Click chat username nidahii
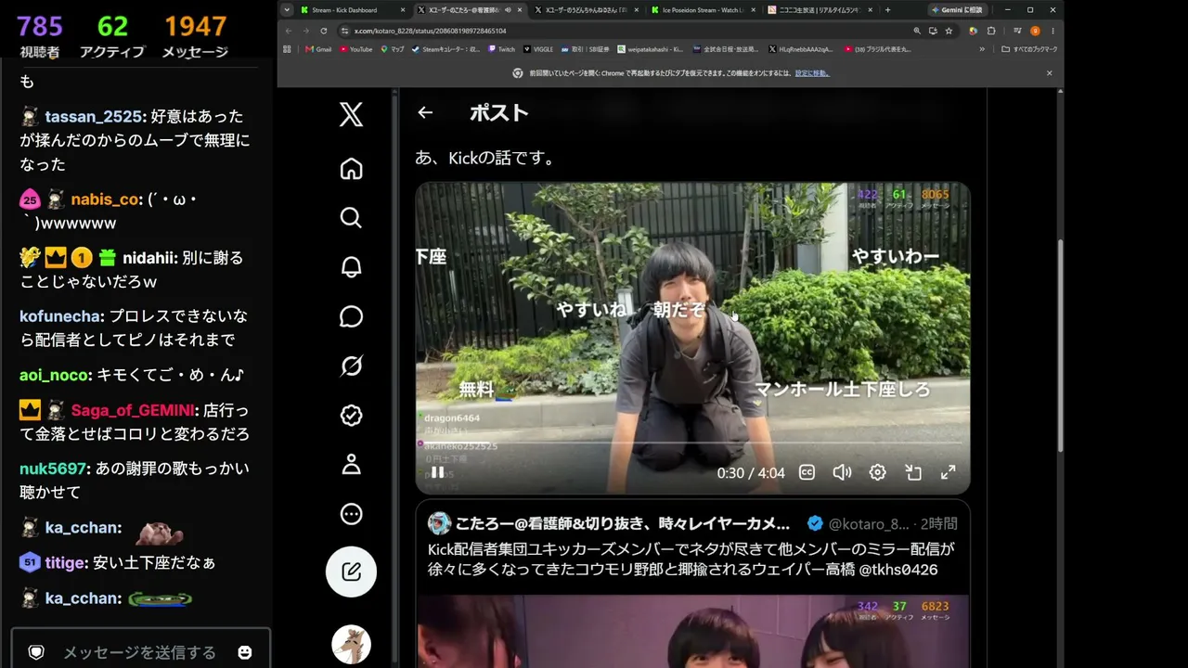 pyautogui.click(x=148, y=258)
